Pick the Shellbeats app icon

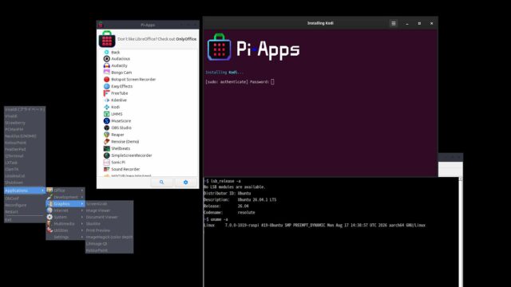106,148
